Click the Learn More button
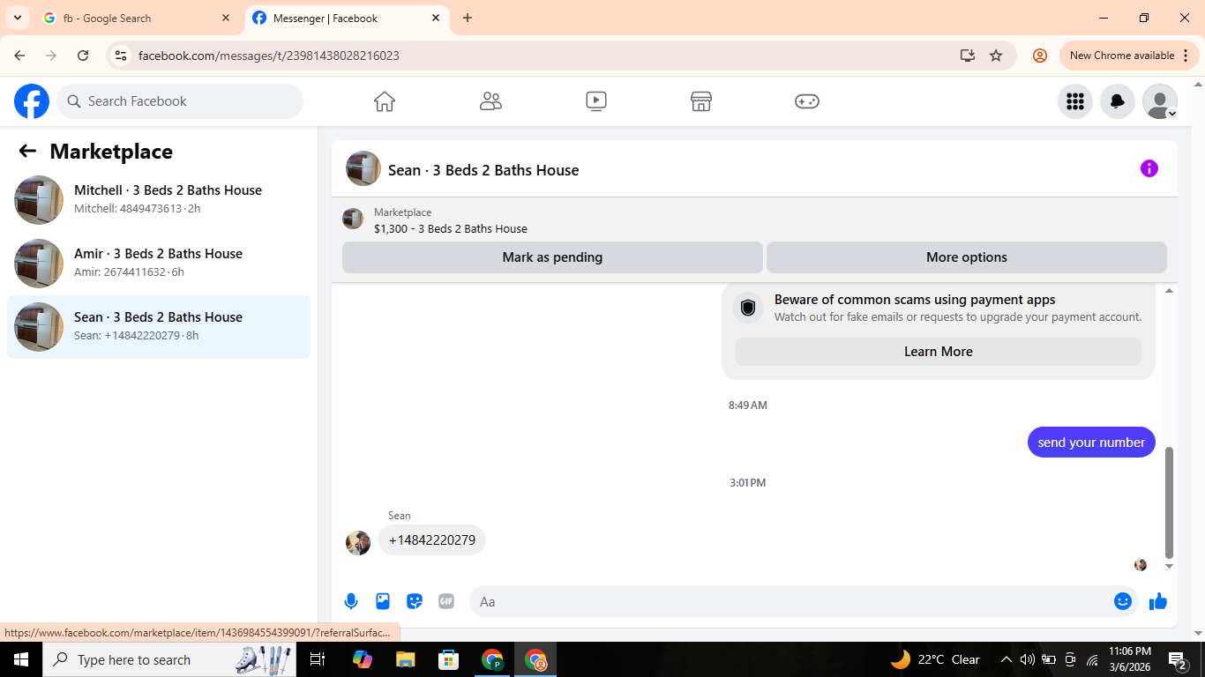Screen dimensions: 1205x677 point(939,352)
